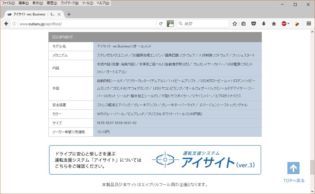Open a new tab with plus button

pos(69,14)
